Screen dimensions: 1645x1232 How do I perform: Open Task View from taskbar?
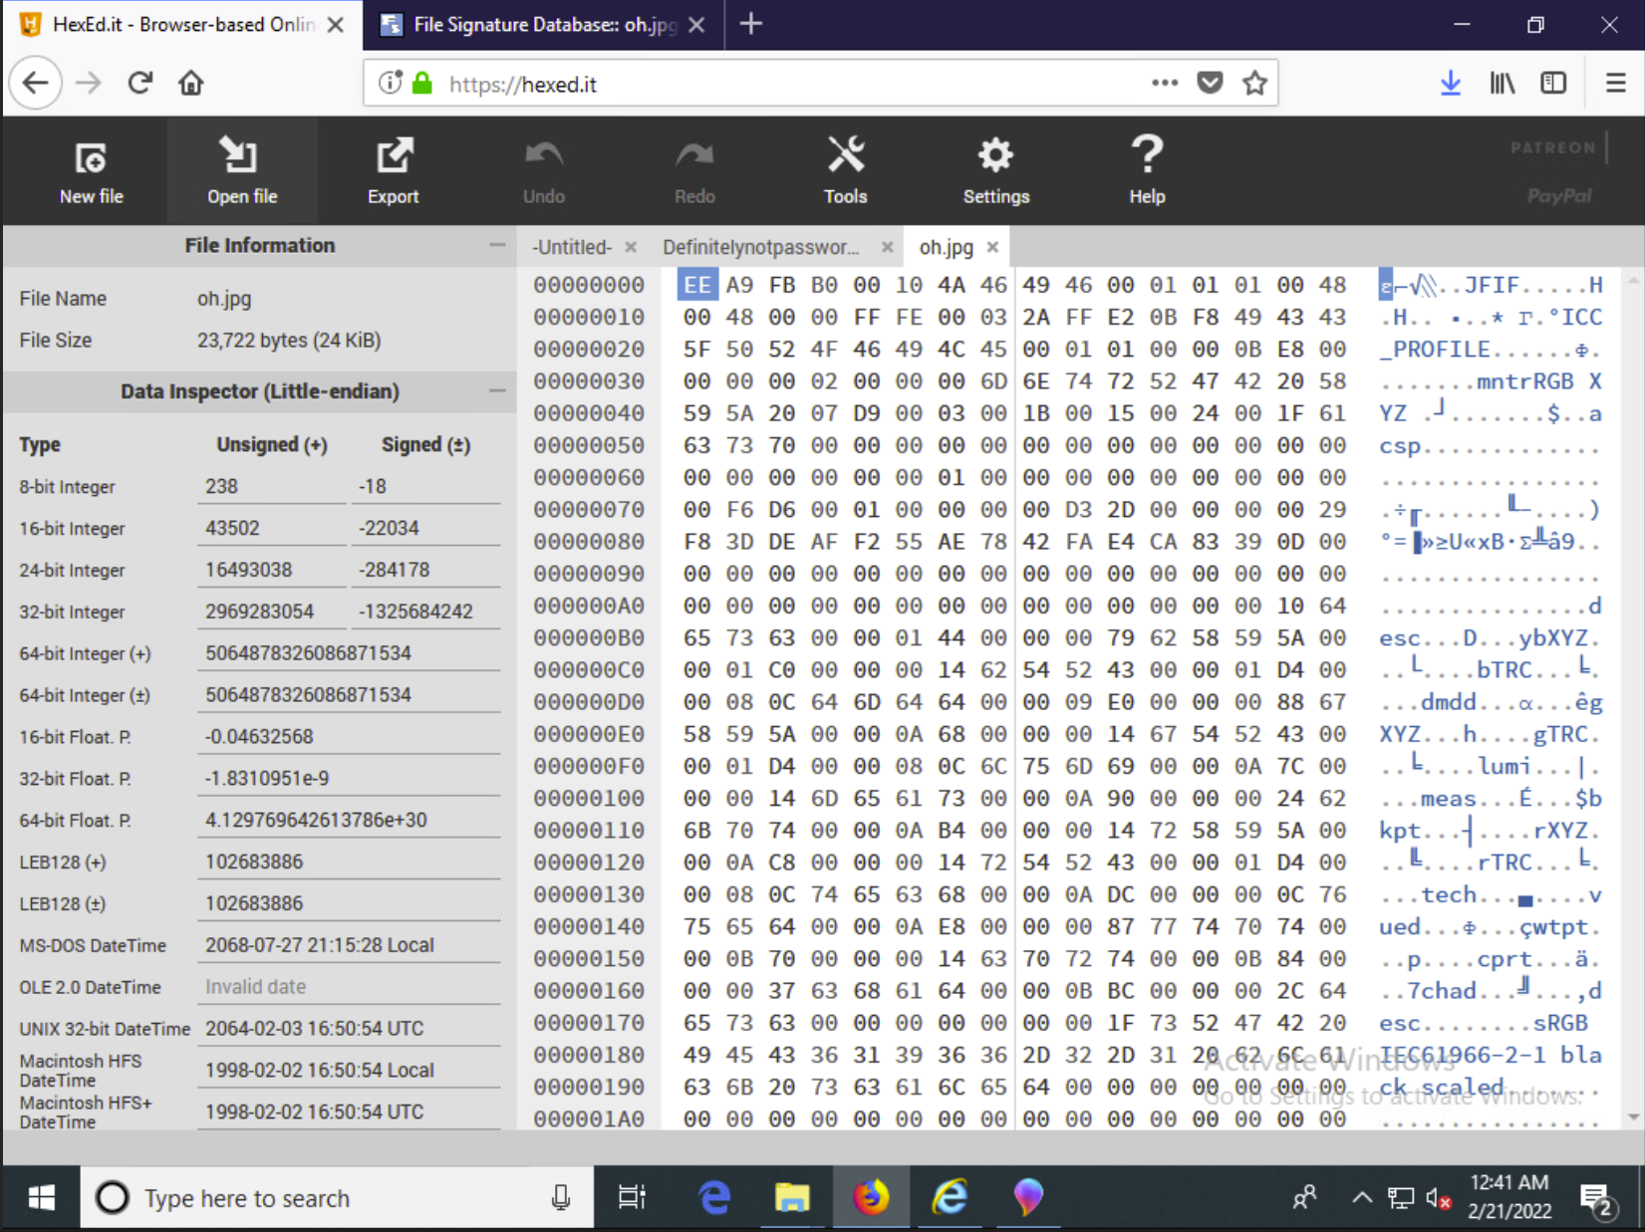point(633,1197)
